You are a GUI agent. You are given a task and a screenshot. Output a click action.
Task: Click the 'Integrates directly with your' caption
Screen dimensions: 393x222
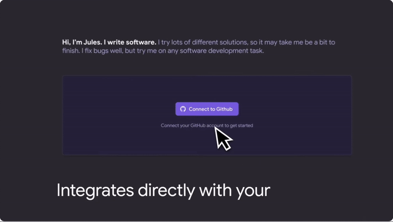coord(164,191)
